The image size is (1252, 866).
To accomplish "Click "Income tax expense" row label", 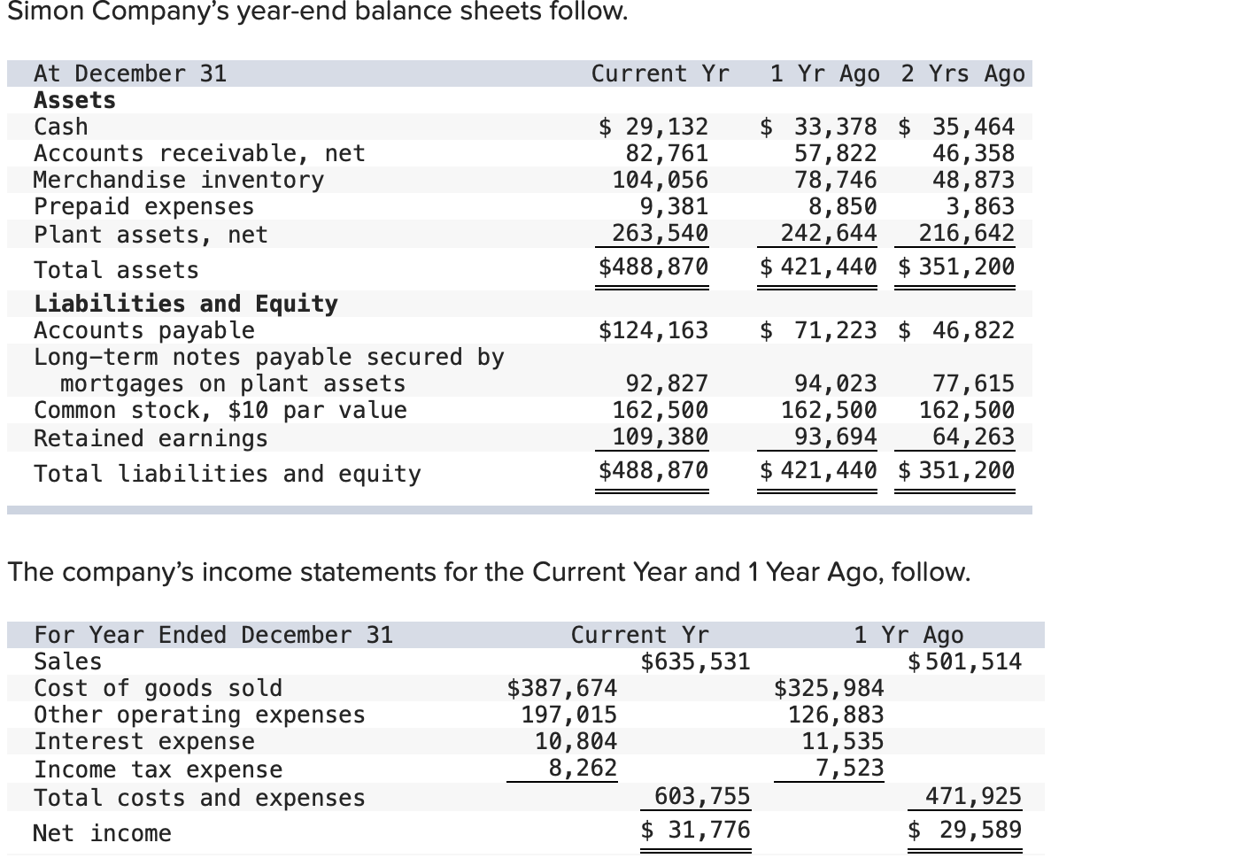I will [158, 769].
